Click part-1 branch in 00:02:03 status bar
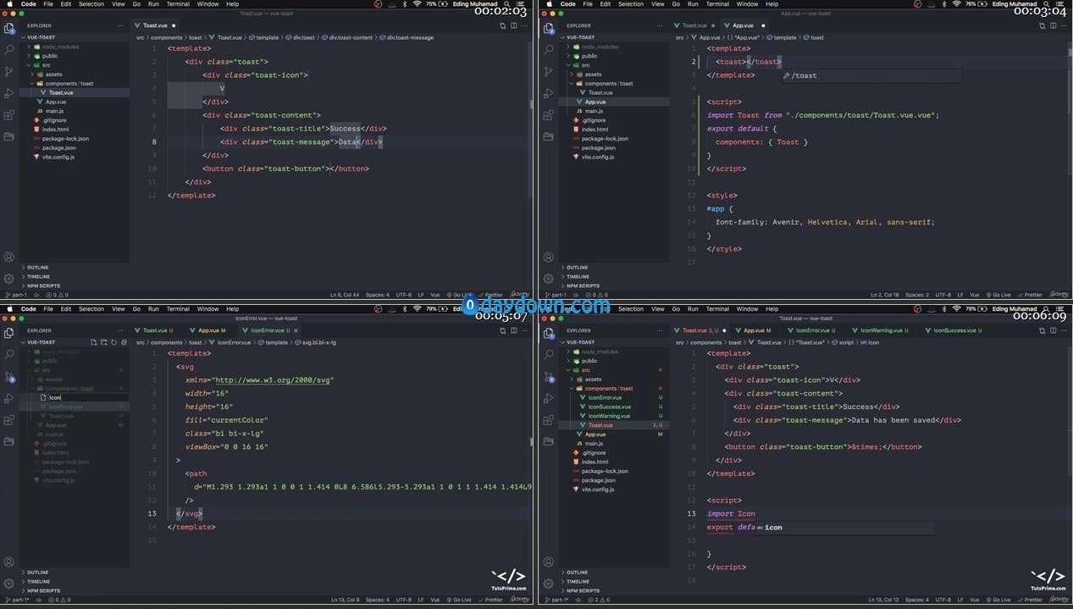 tap(16, 295)
